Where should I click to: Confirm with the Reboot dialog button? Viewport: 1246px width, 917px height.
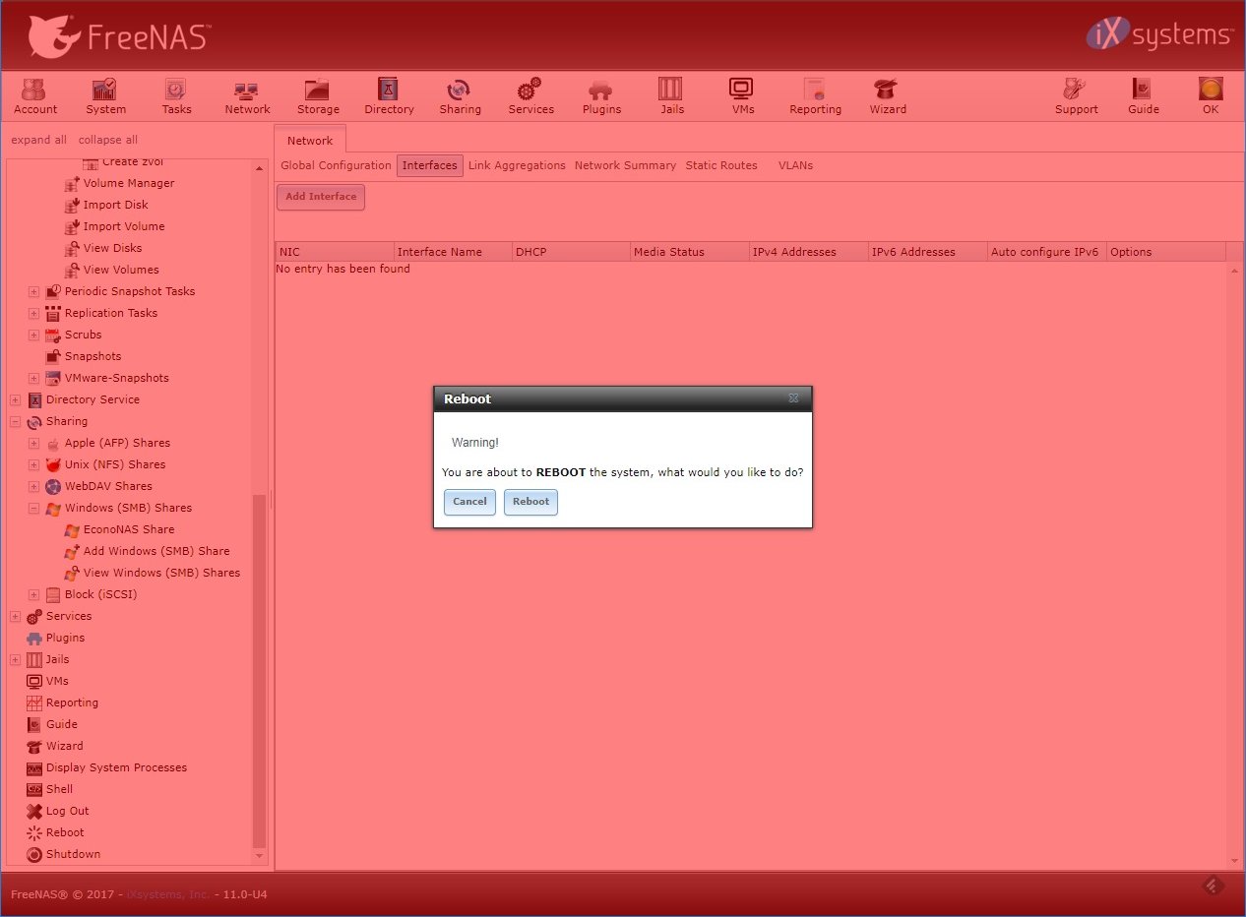pyautogui.click(x=530, y=502)
